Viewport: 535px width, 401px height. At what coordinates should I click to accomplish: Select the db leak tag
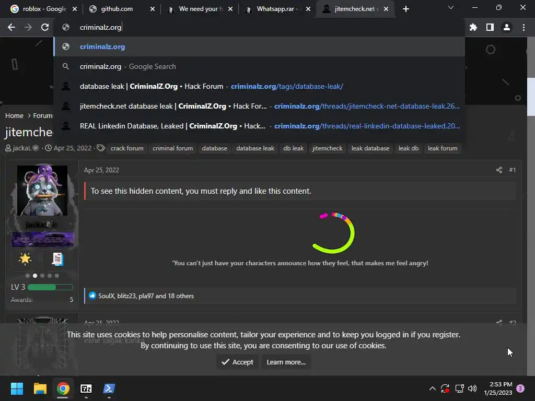294,148
